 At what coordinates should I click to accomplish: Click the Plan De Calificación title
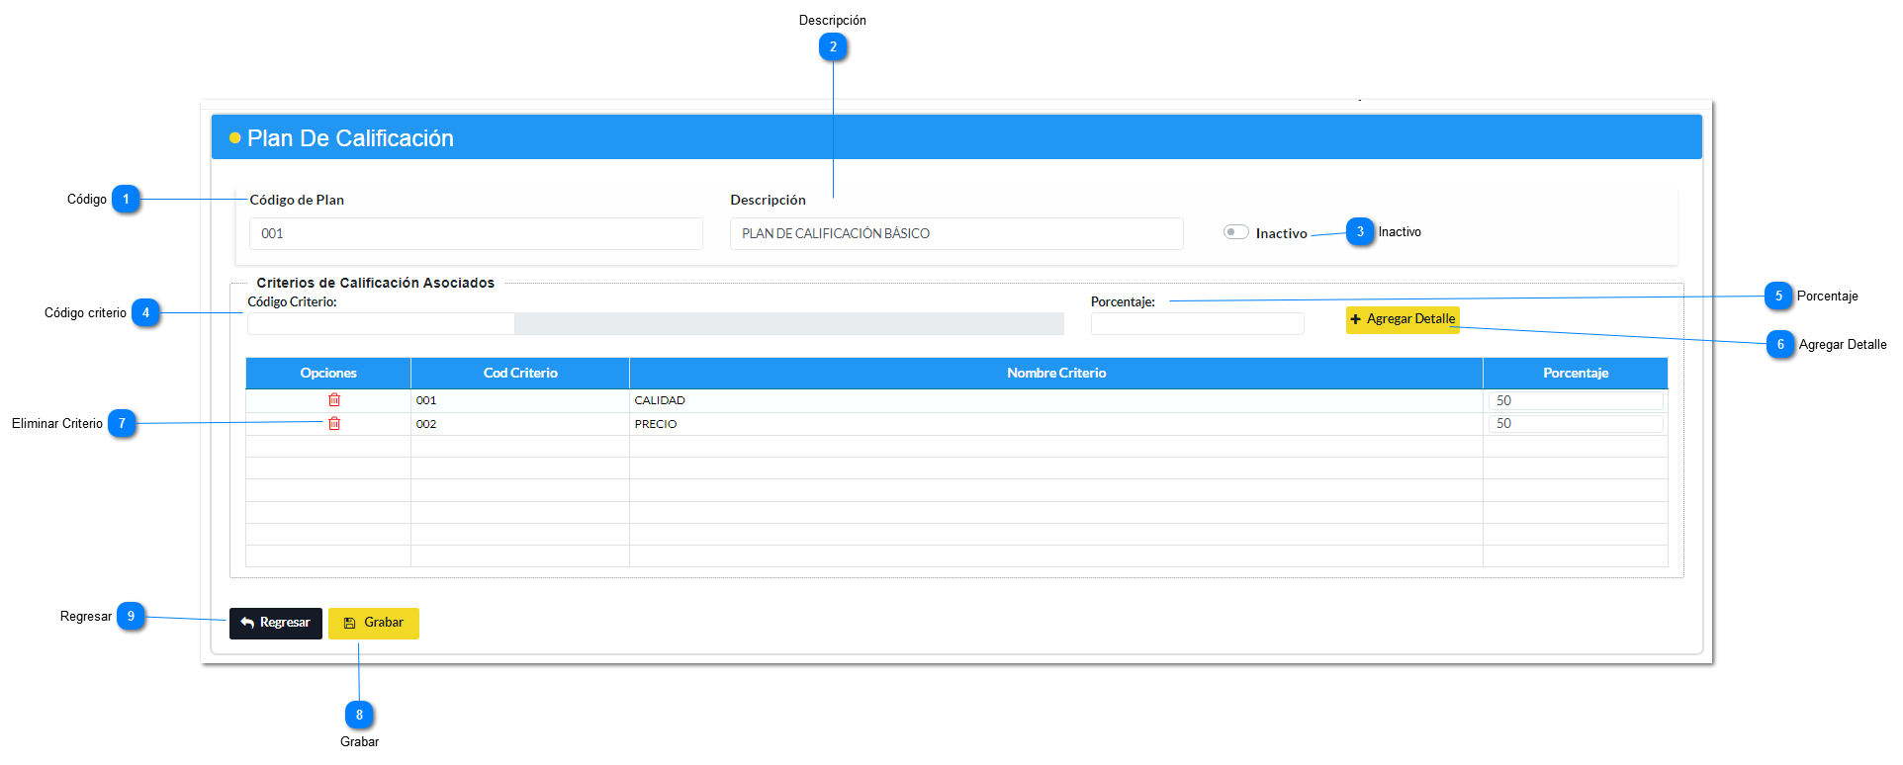point(350,138)
